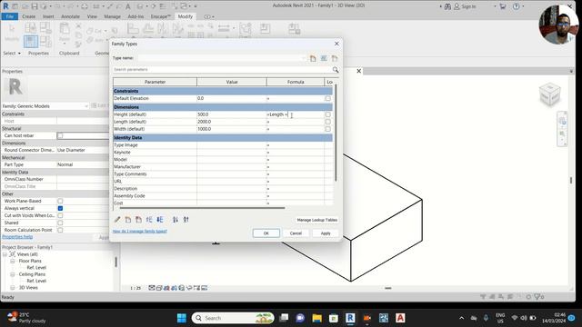The height and width of the screenshot is (327, 582).
Task: Switch to the Create ribbon tab
Action: click(28, 16)
